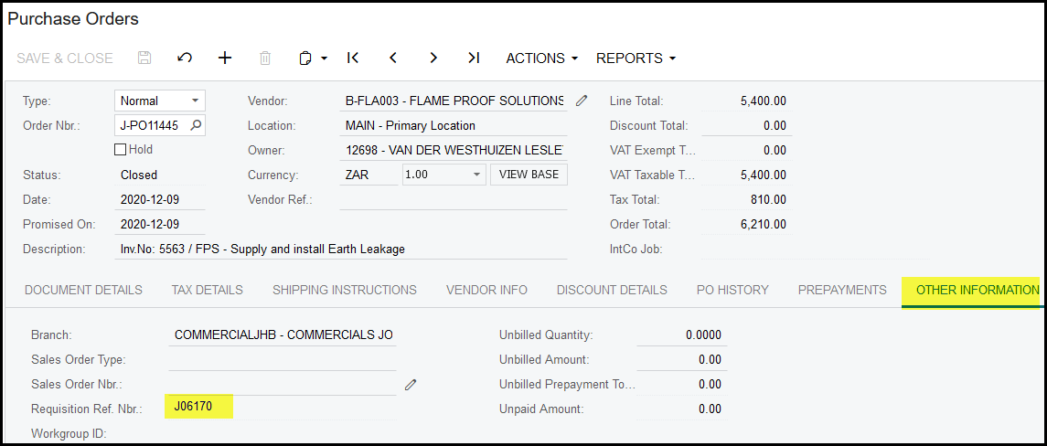
Task: Edit Sales Order Nbr. with pencil icon
Action: 411,385
